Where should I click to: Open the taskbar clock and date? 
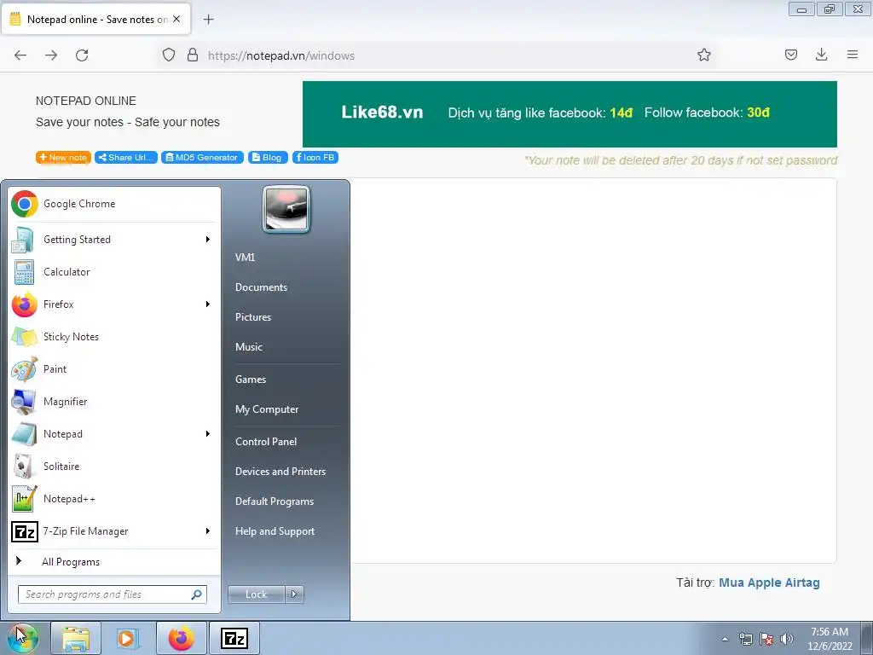pos(830,639)
